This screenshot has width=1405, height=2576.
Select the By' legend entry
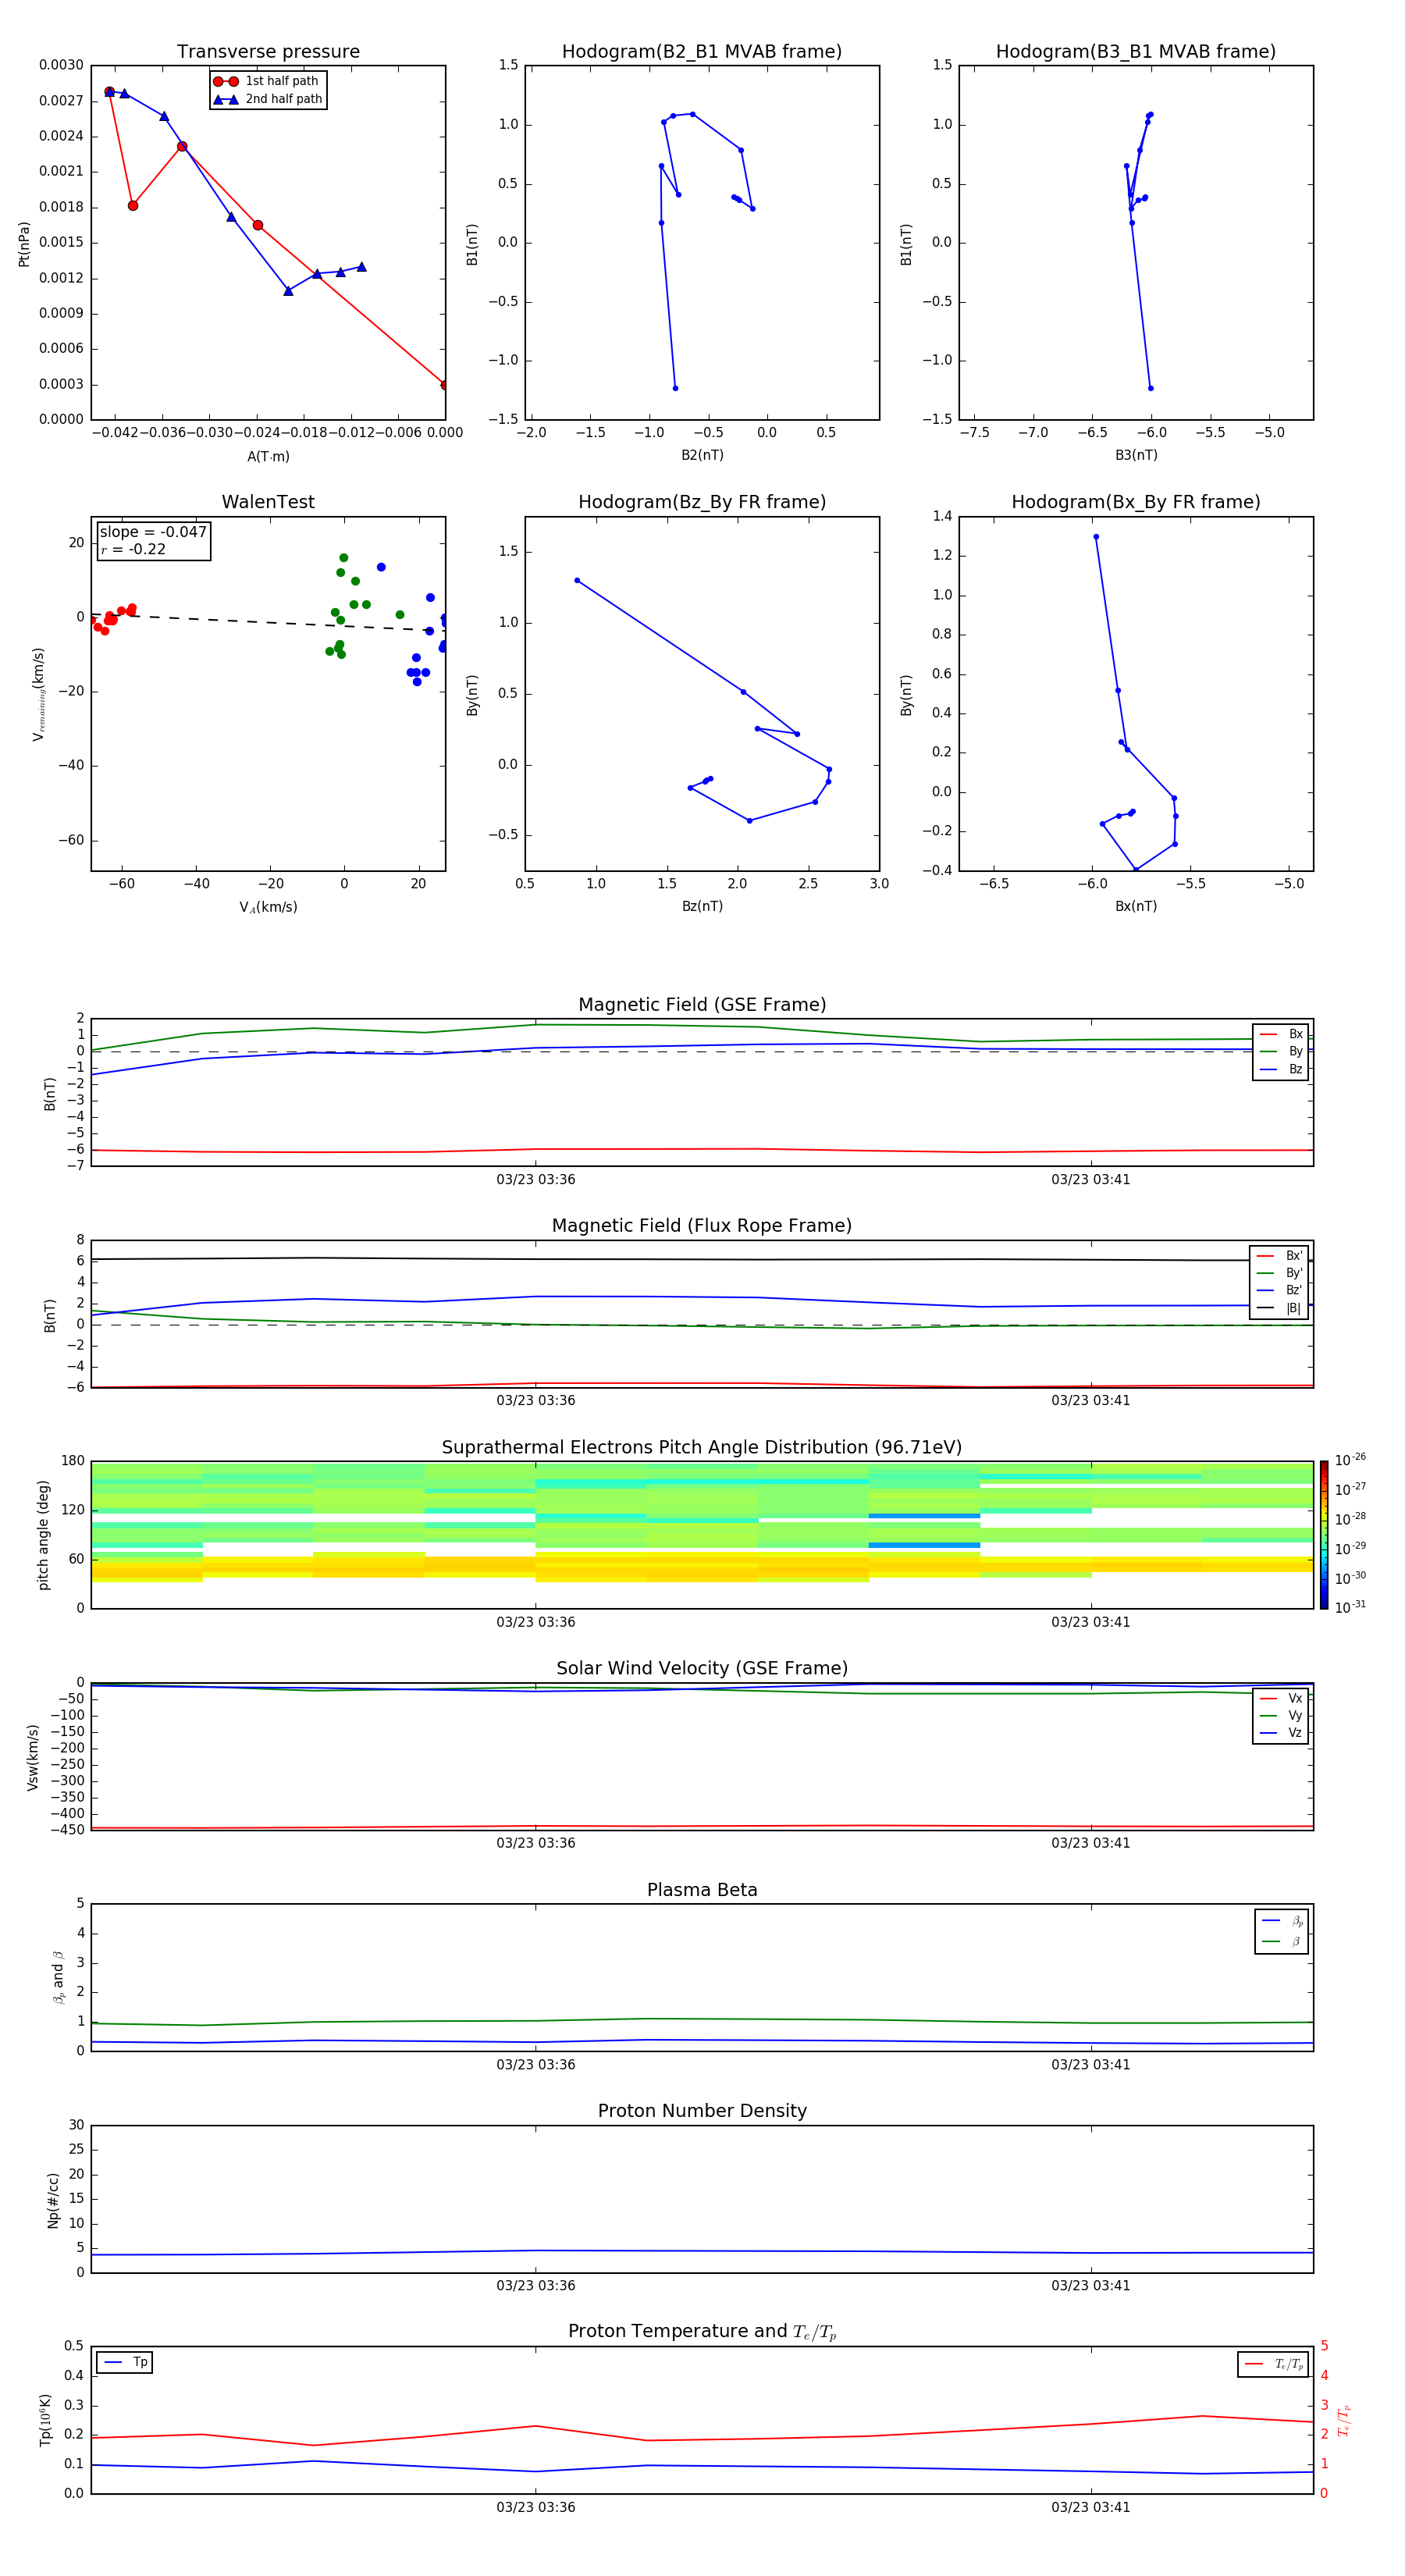(1279, 1273)
